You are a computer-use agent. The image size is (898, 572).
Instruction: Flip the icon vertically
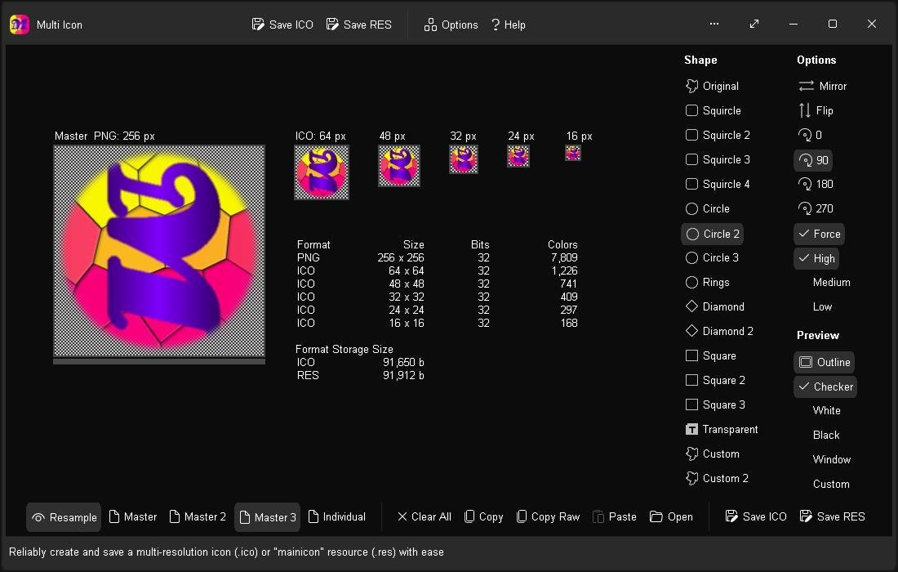[816, 110]
